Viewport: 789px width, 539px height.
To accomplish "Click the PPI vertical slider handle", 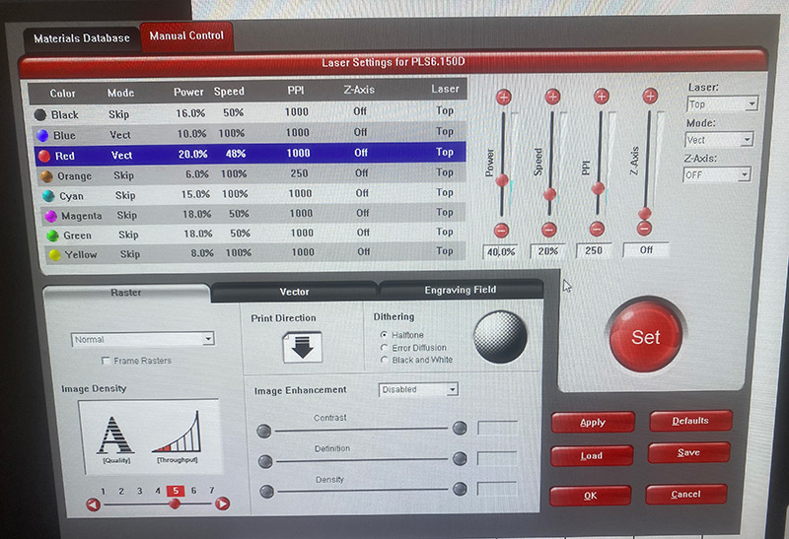I will 599,188.
